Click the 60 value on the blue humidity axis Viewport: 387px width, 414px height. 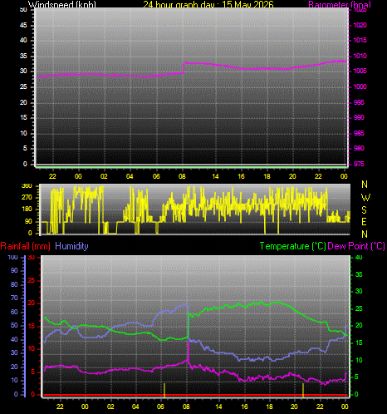(x=14, y=312)
